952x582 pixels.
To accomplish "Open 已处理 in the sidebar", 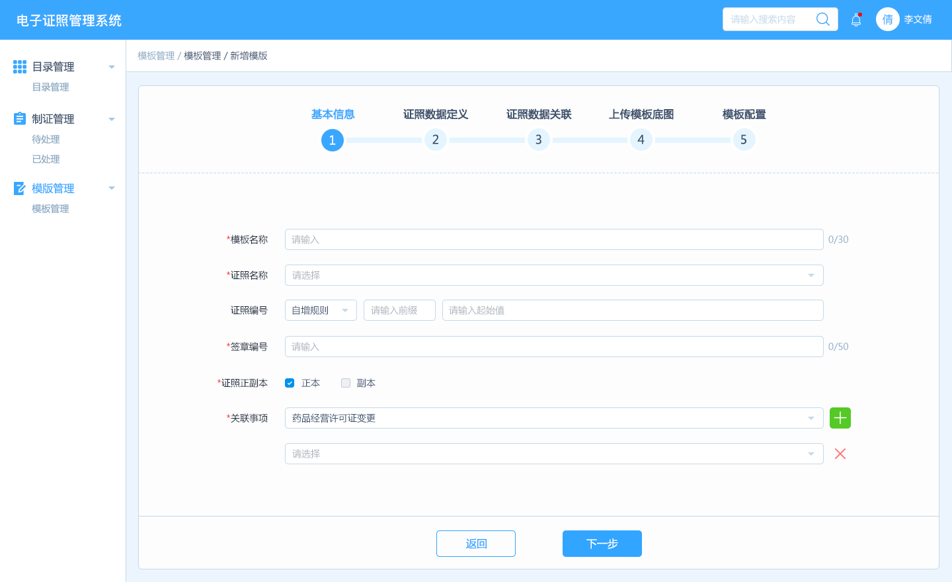I will point(46,159).
